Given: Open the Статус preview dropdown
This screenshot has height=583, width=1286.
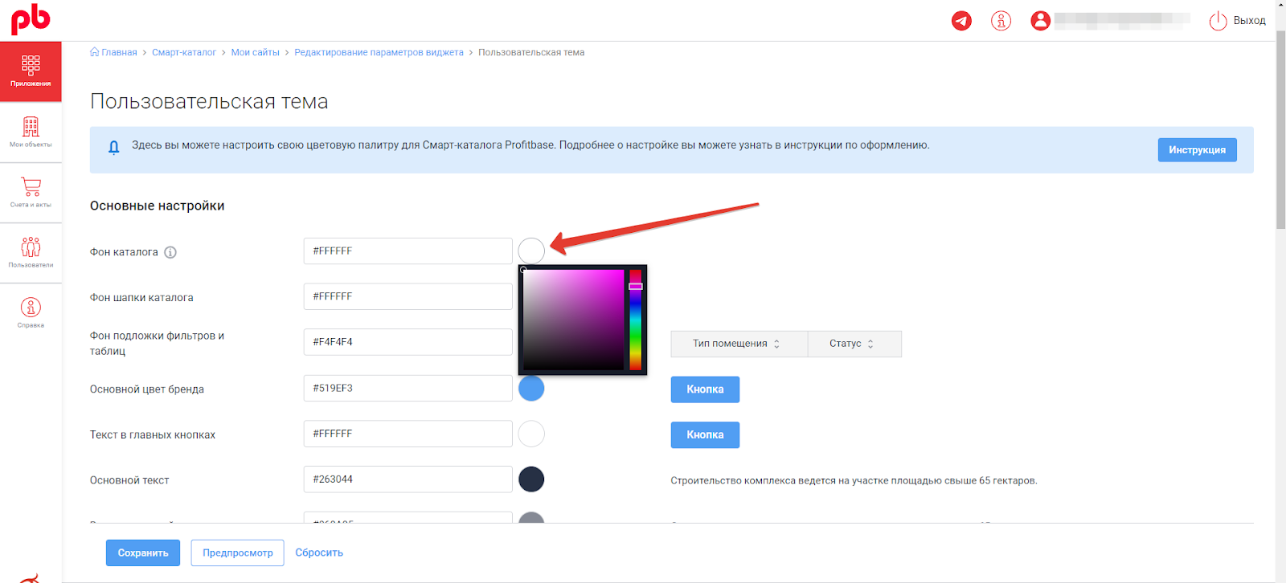Looking at the screenshot, I should [x=854, y=344].
